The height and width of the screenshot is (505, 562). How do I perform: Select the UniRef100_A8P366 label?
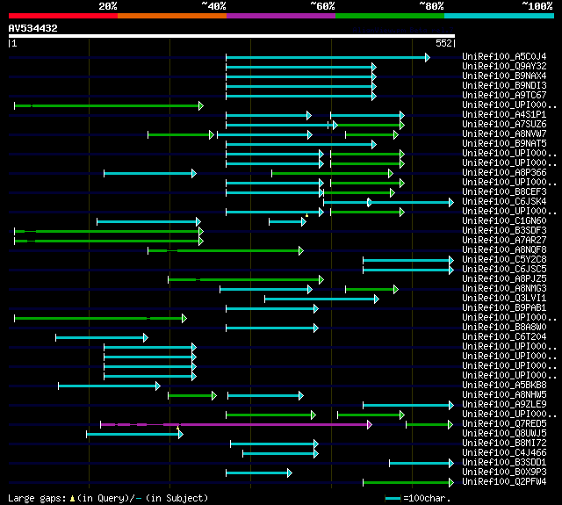pyautogui.click(x=504, y=173)
